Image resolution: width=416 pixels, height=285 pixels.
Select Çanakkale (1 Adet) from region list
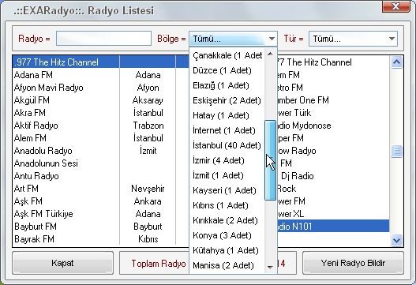[x=227, y=55]
